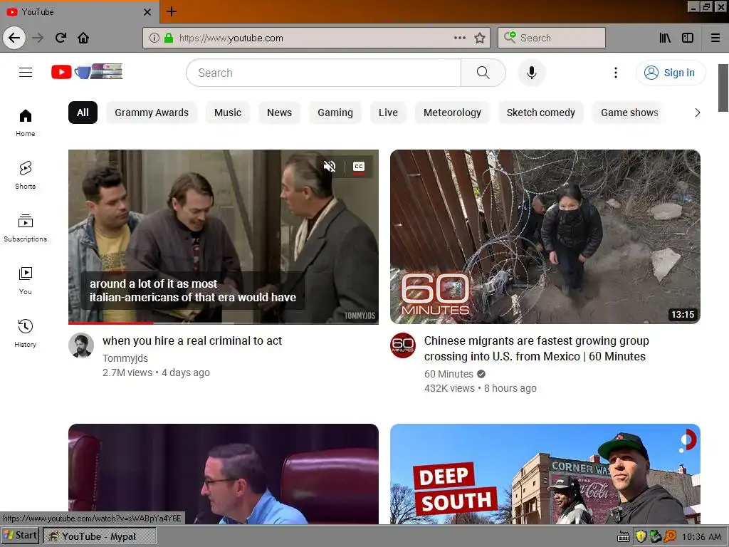Reload the page with the refresh icon

click(x=61, y=38)
